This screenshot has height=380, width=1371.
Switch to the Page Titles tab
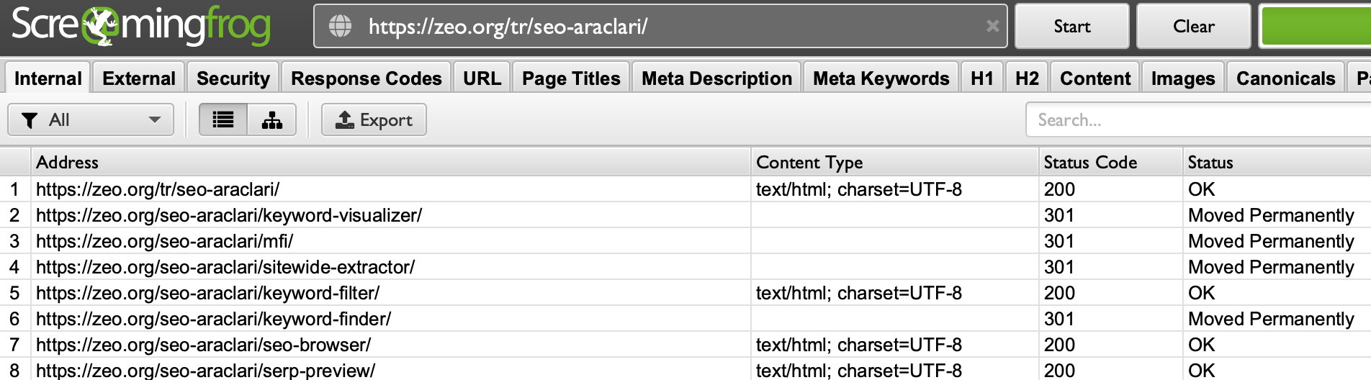[571, 78]
